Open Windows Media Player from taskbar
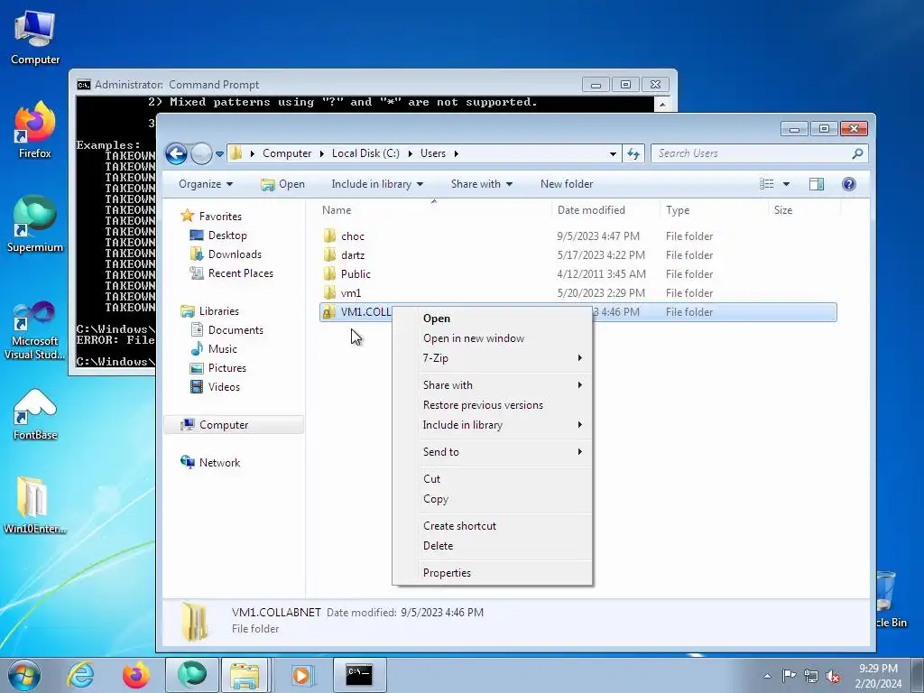 coord(302,675)
